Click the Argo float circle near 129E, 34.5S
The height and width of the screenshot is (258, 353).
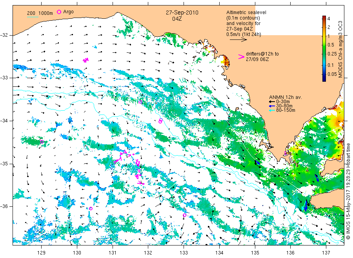42,142
